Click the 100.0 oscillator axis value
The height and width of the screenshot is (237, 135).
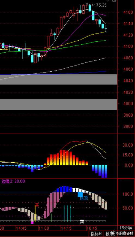click(x=128, y=194)
